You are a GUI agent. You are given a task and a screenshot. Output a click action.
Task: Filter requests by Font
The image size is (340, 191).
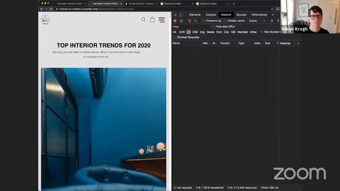coord(219,32)
